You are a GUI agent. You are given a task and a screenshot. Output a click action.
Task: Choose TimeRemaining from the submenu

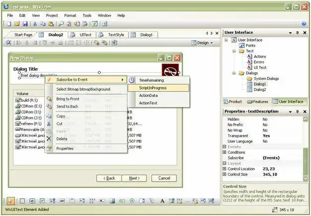(158, 80)
